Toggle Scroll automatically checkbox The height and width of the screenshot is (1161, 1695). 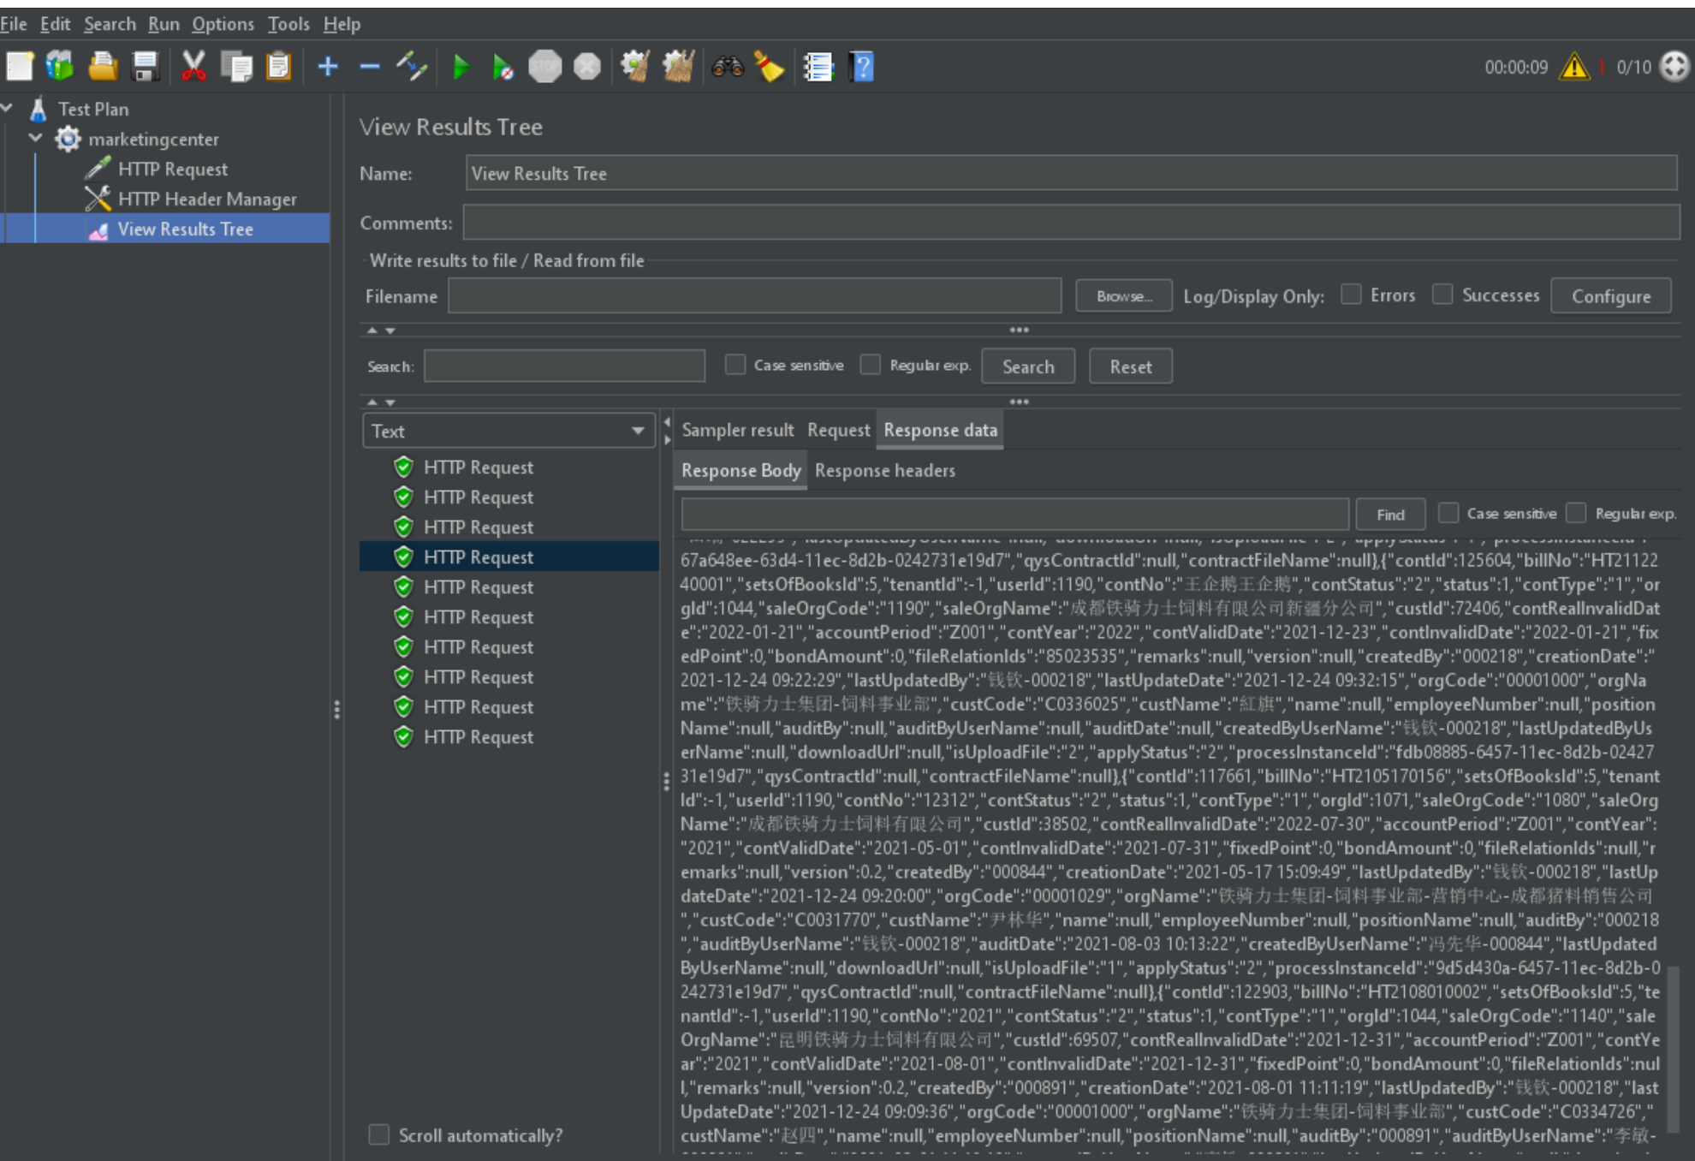[x=378, y=1134]
